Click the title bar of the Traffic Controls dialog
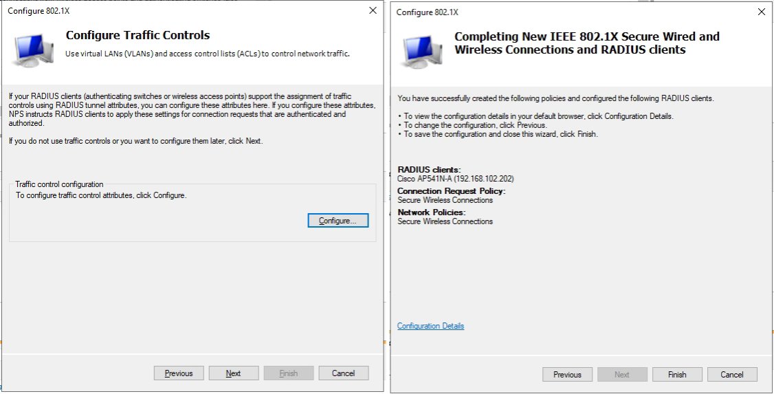Image resolution: width=774 pixels, height=394 pixels. 172,10
